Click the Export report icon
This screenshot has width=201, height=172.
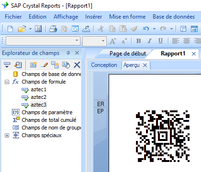pos(86,29)
